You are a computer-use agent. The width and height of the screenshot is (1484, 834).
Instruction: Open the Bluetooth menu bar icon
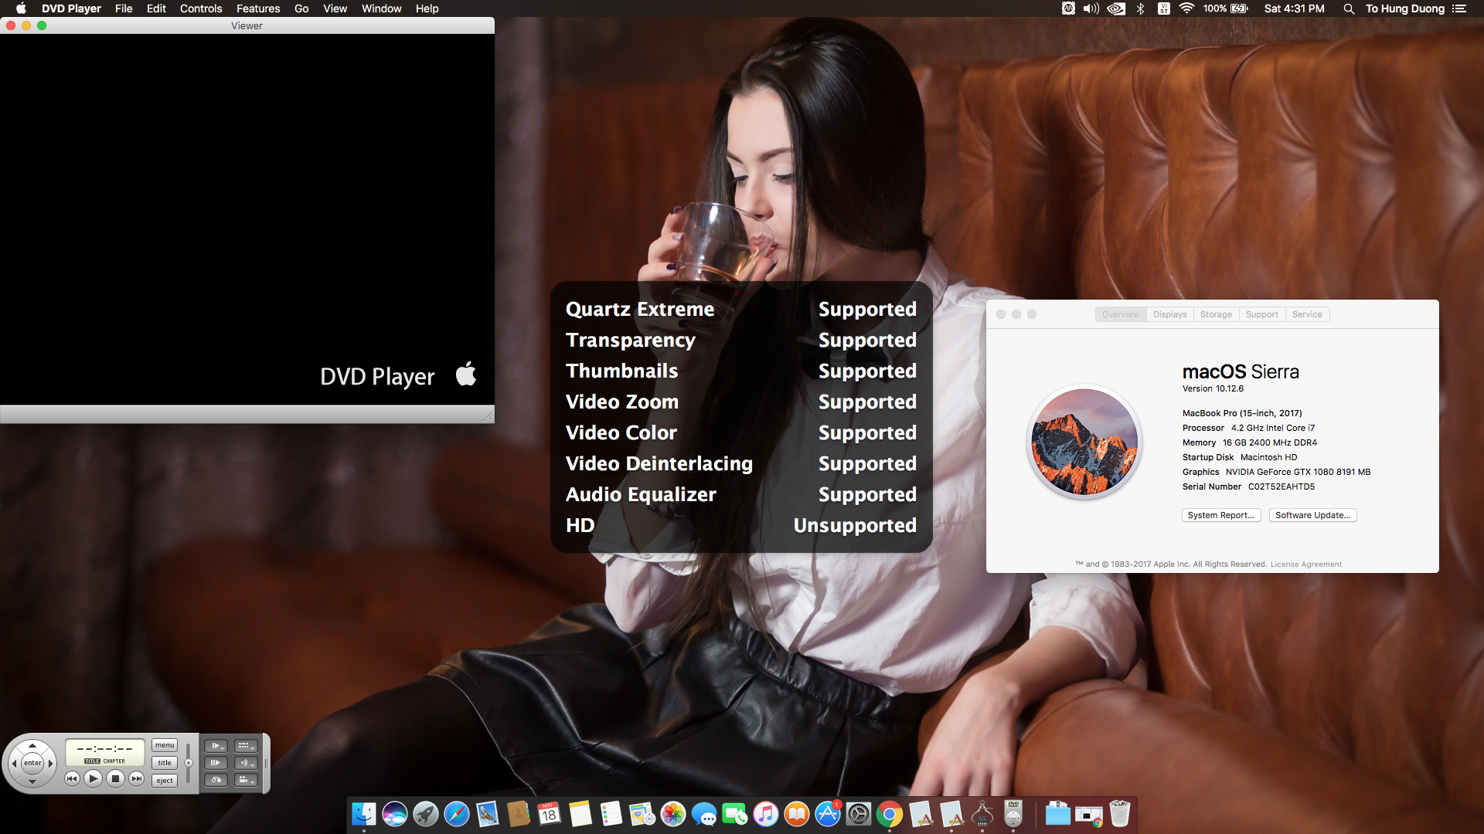(x=1140, y=8)
